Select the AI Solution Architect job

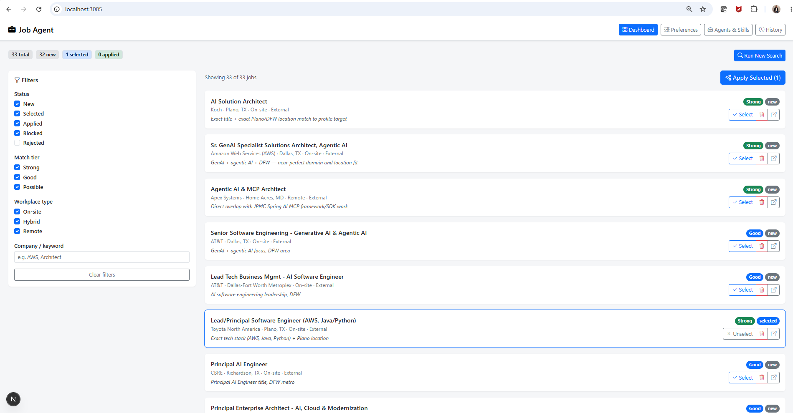click(x=742, y=115)
